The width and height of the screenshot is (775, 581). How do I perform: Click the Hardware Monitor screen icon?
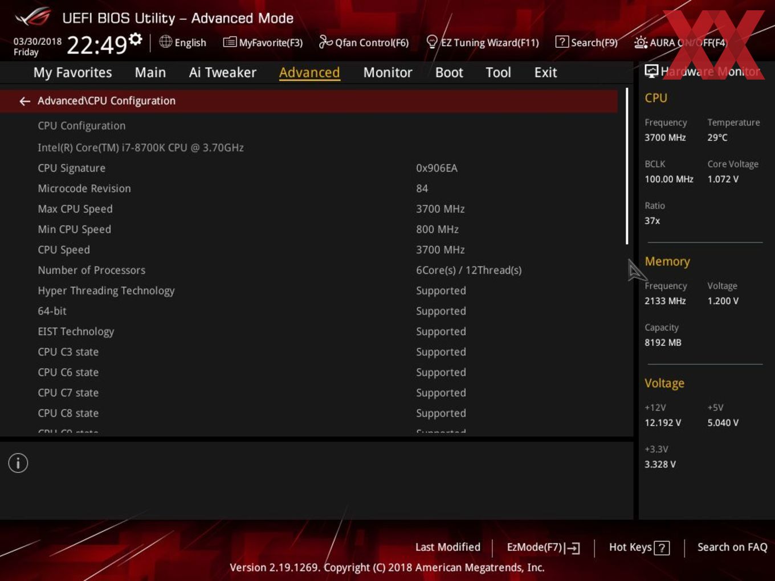(651, 71)
